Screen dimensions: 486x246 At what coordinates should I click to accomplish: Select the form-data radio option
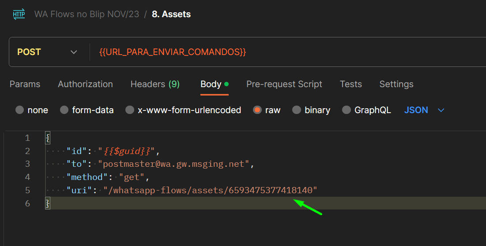click(64, 110)
